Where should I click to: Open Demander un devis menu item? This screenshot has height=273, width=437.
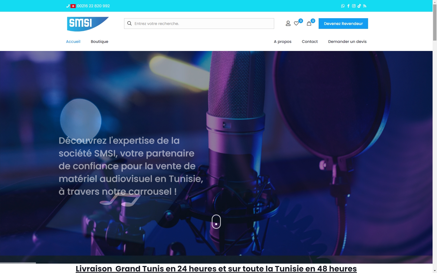click(x=347, y=42)
